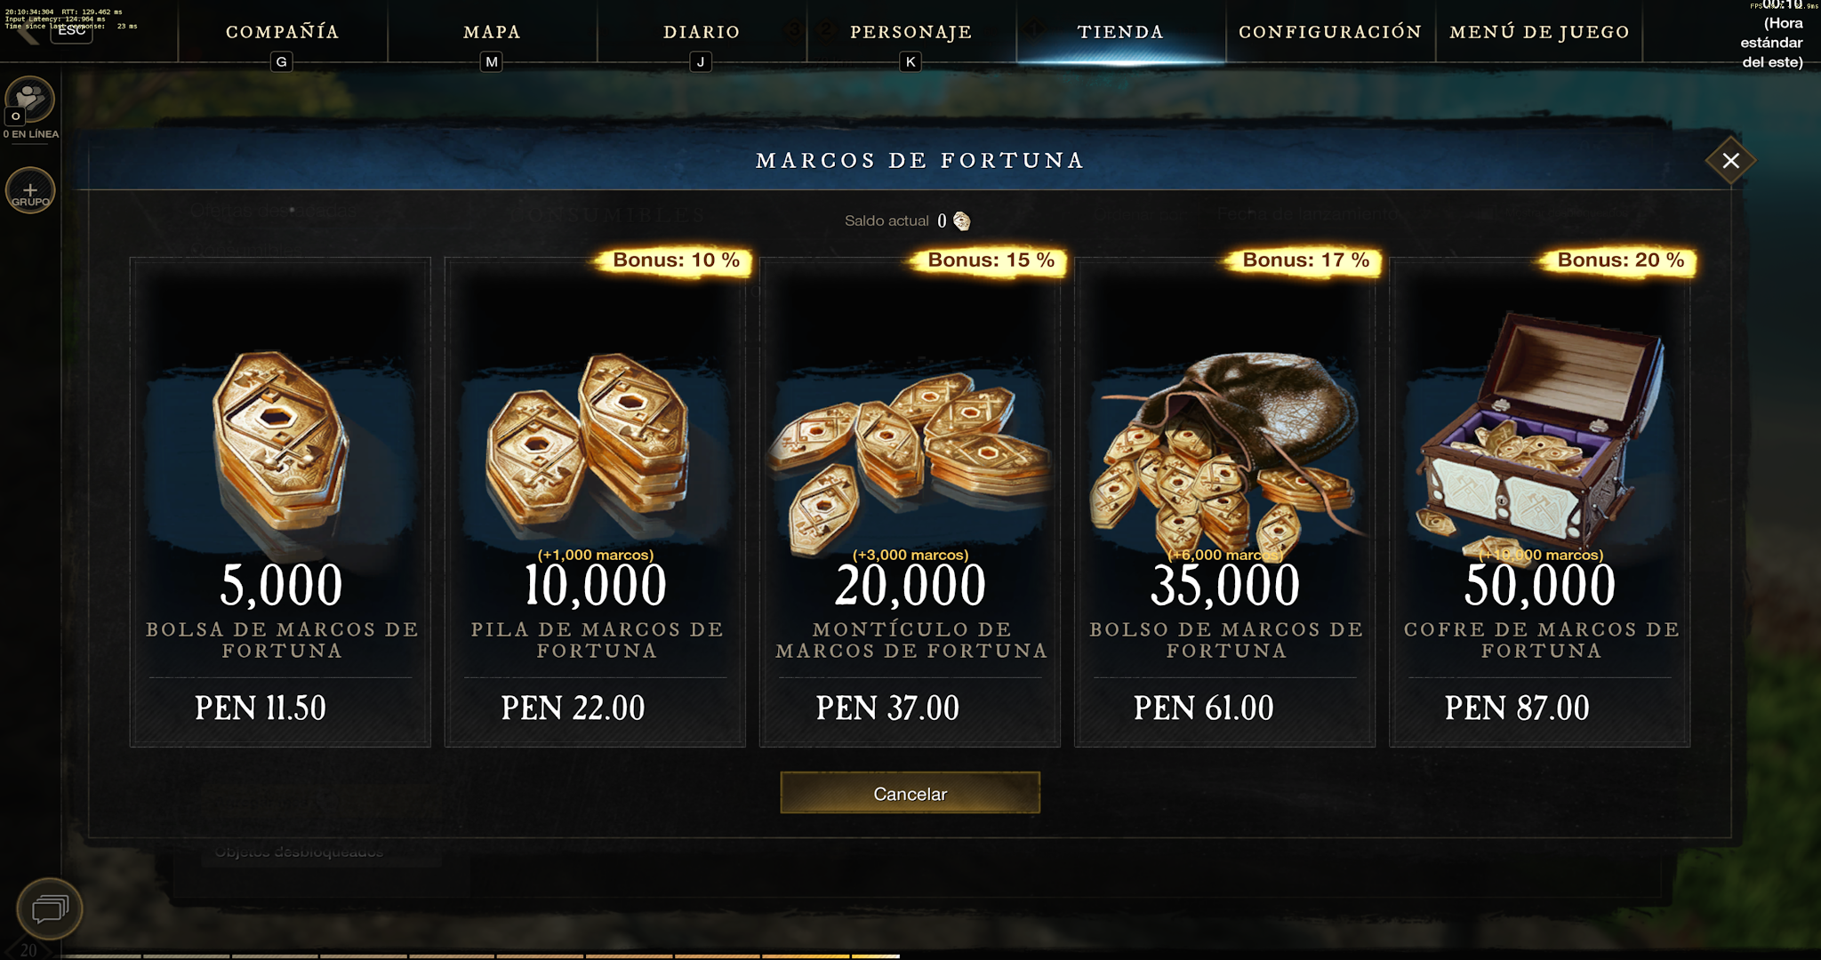The image size is (1821, 960).
Task: Select the 35,000 leather pouch image
Action: (x=1225, y=453)
